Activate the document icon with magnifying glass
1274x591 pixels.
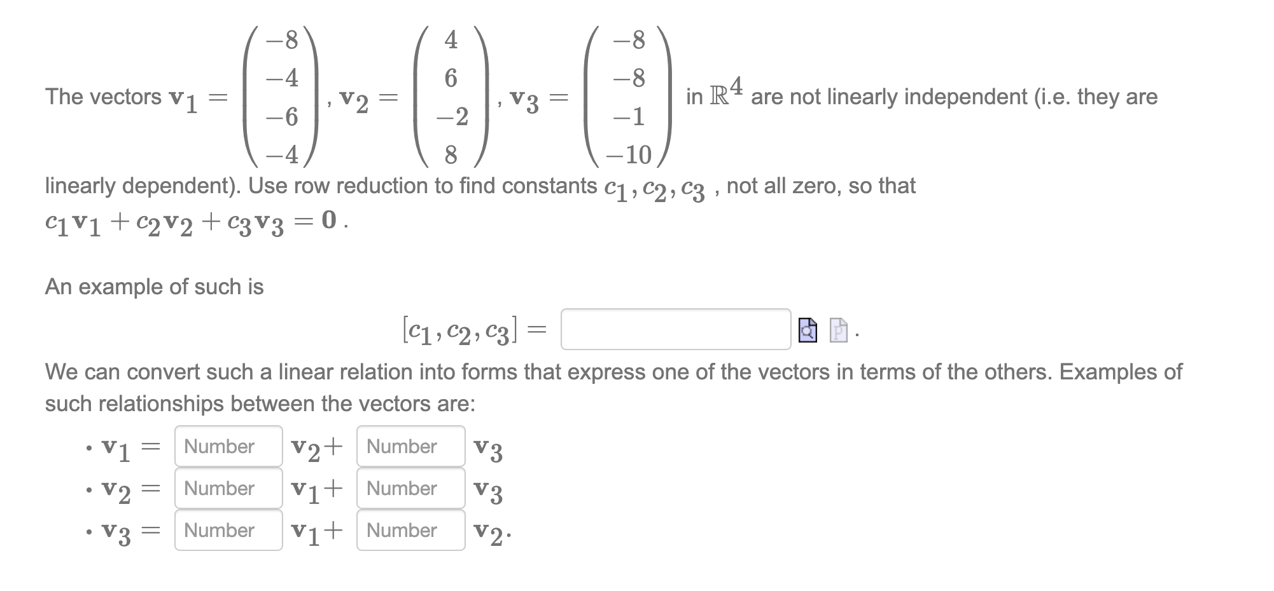(807, 331)
